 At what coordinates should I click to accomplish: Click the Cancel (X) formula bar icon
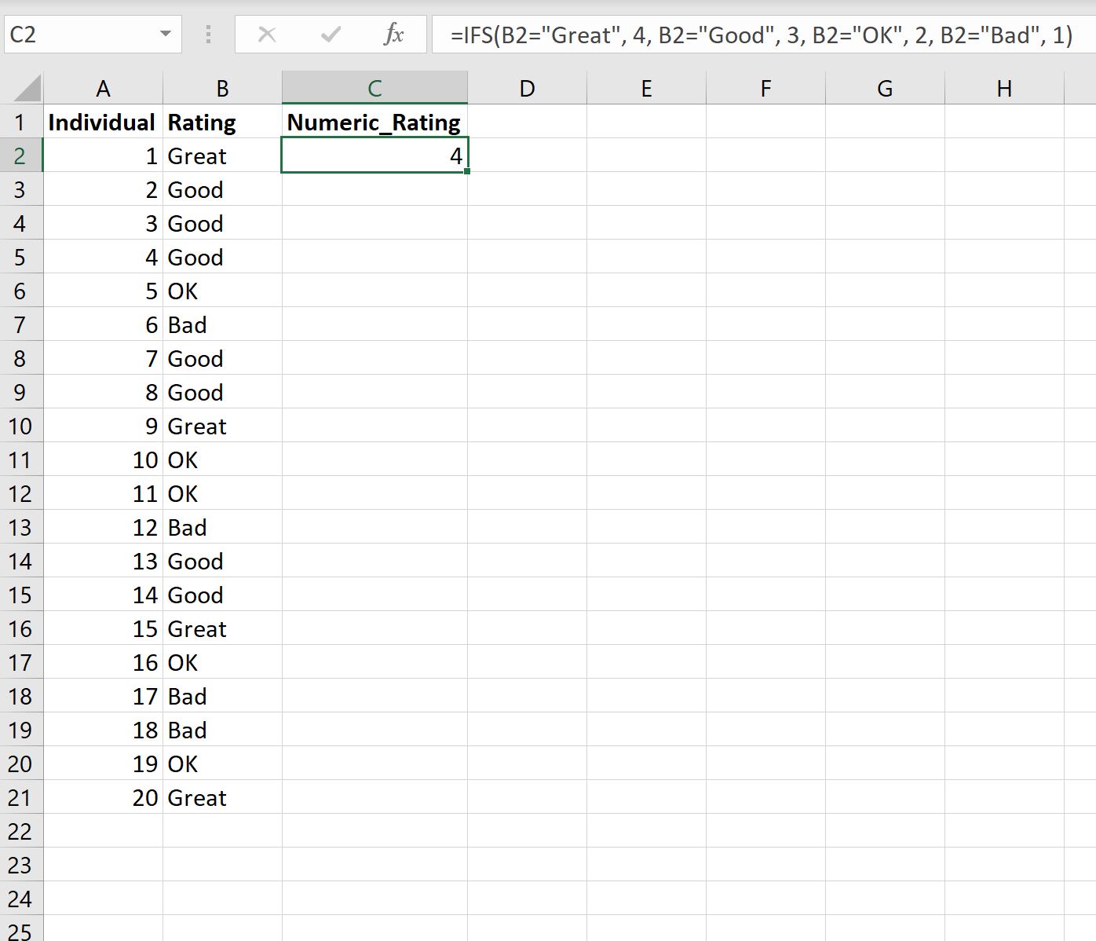[x=267, y=35]
